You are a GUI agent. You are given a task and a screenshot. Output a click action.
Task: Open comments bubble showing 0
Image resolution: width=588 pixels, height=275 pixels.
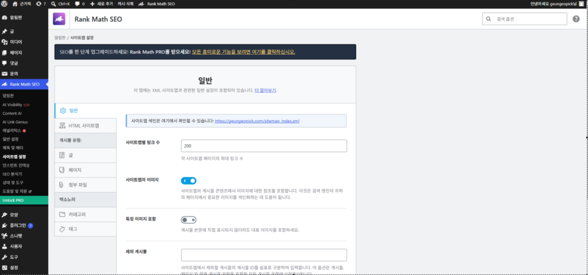coord(79,4)
